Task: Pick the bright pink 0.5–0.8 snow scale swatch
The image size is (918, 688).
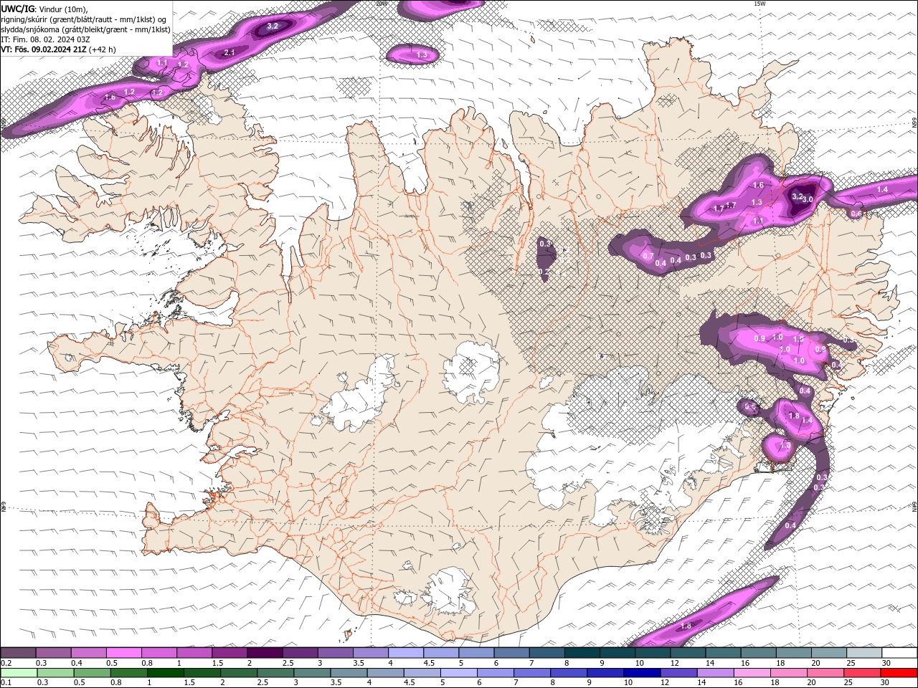Action: point(123,653)
